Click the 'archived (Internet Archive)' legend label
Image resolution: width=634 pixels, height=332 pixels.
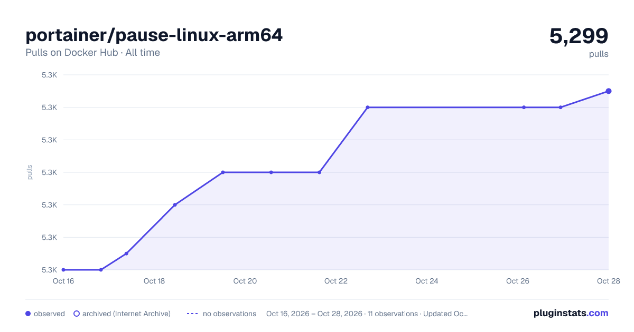pos(126,314)
